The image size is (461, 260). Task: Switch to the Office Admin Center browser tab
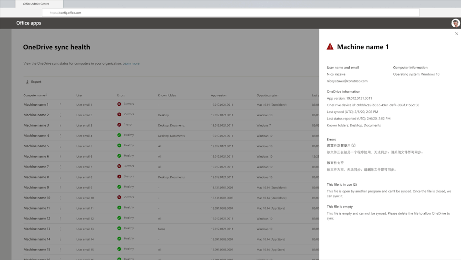click(36, 4)
